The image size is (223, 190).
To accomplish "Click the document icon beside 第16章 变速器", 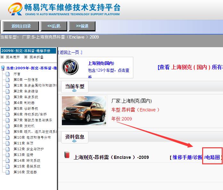I will click(x=8, y=172).
